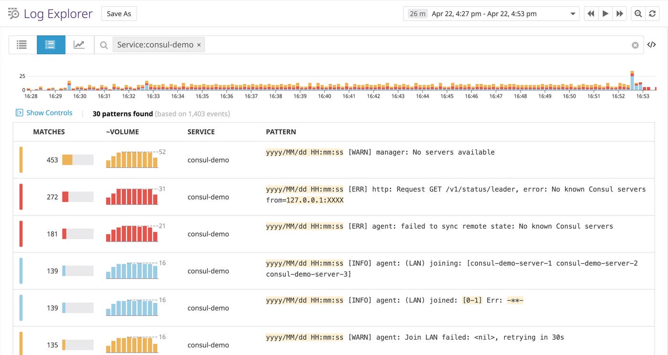
Task: Step time range forward with fast-forward button
Action: (x=619, y=14)
